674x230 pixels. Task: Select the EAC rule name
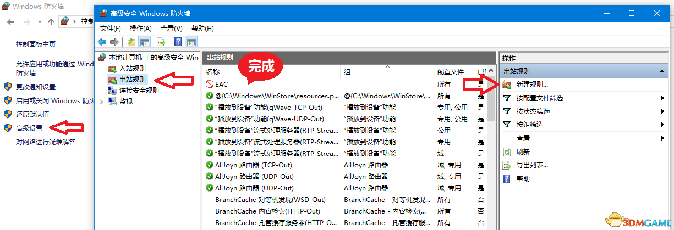tap(221, 84)
